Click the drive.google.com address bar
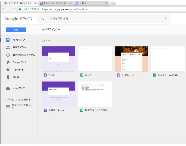Image resolution: width=186 pixels, height=146 pixels. click(102, 9)
